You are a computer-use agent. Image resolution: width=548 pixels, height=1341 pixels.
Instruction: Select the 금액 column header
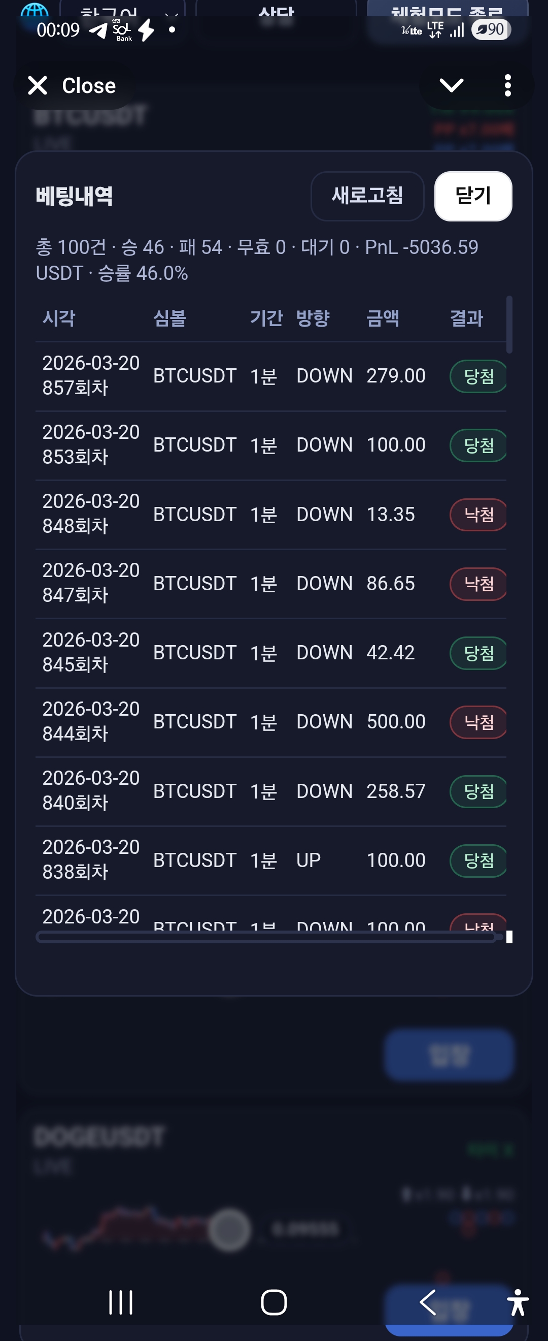coord(382,317)
